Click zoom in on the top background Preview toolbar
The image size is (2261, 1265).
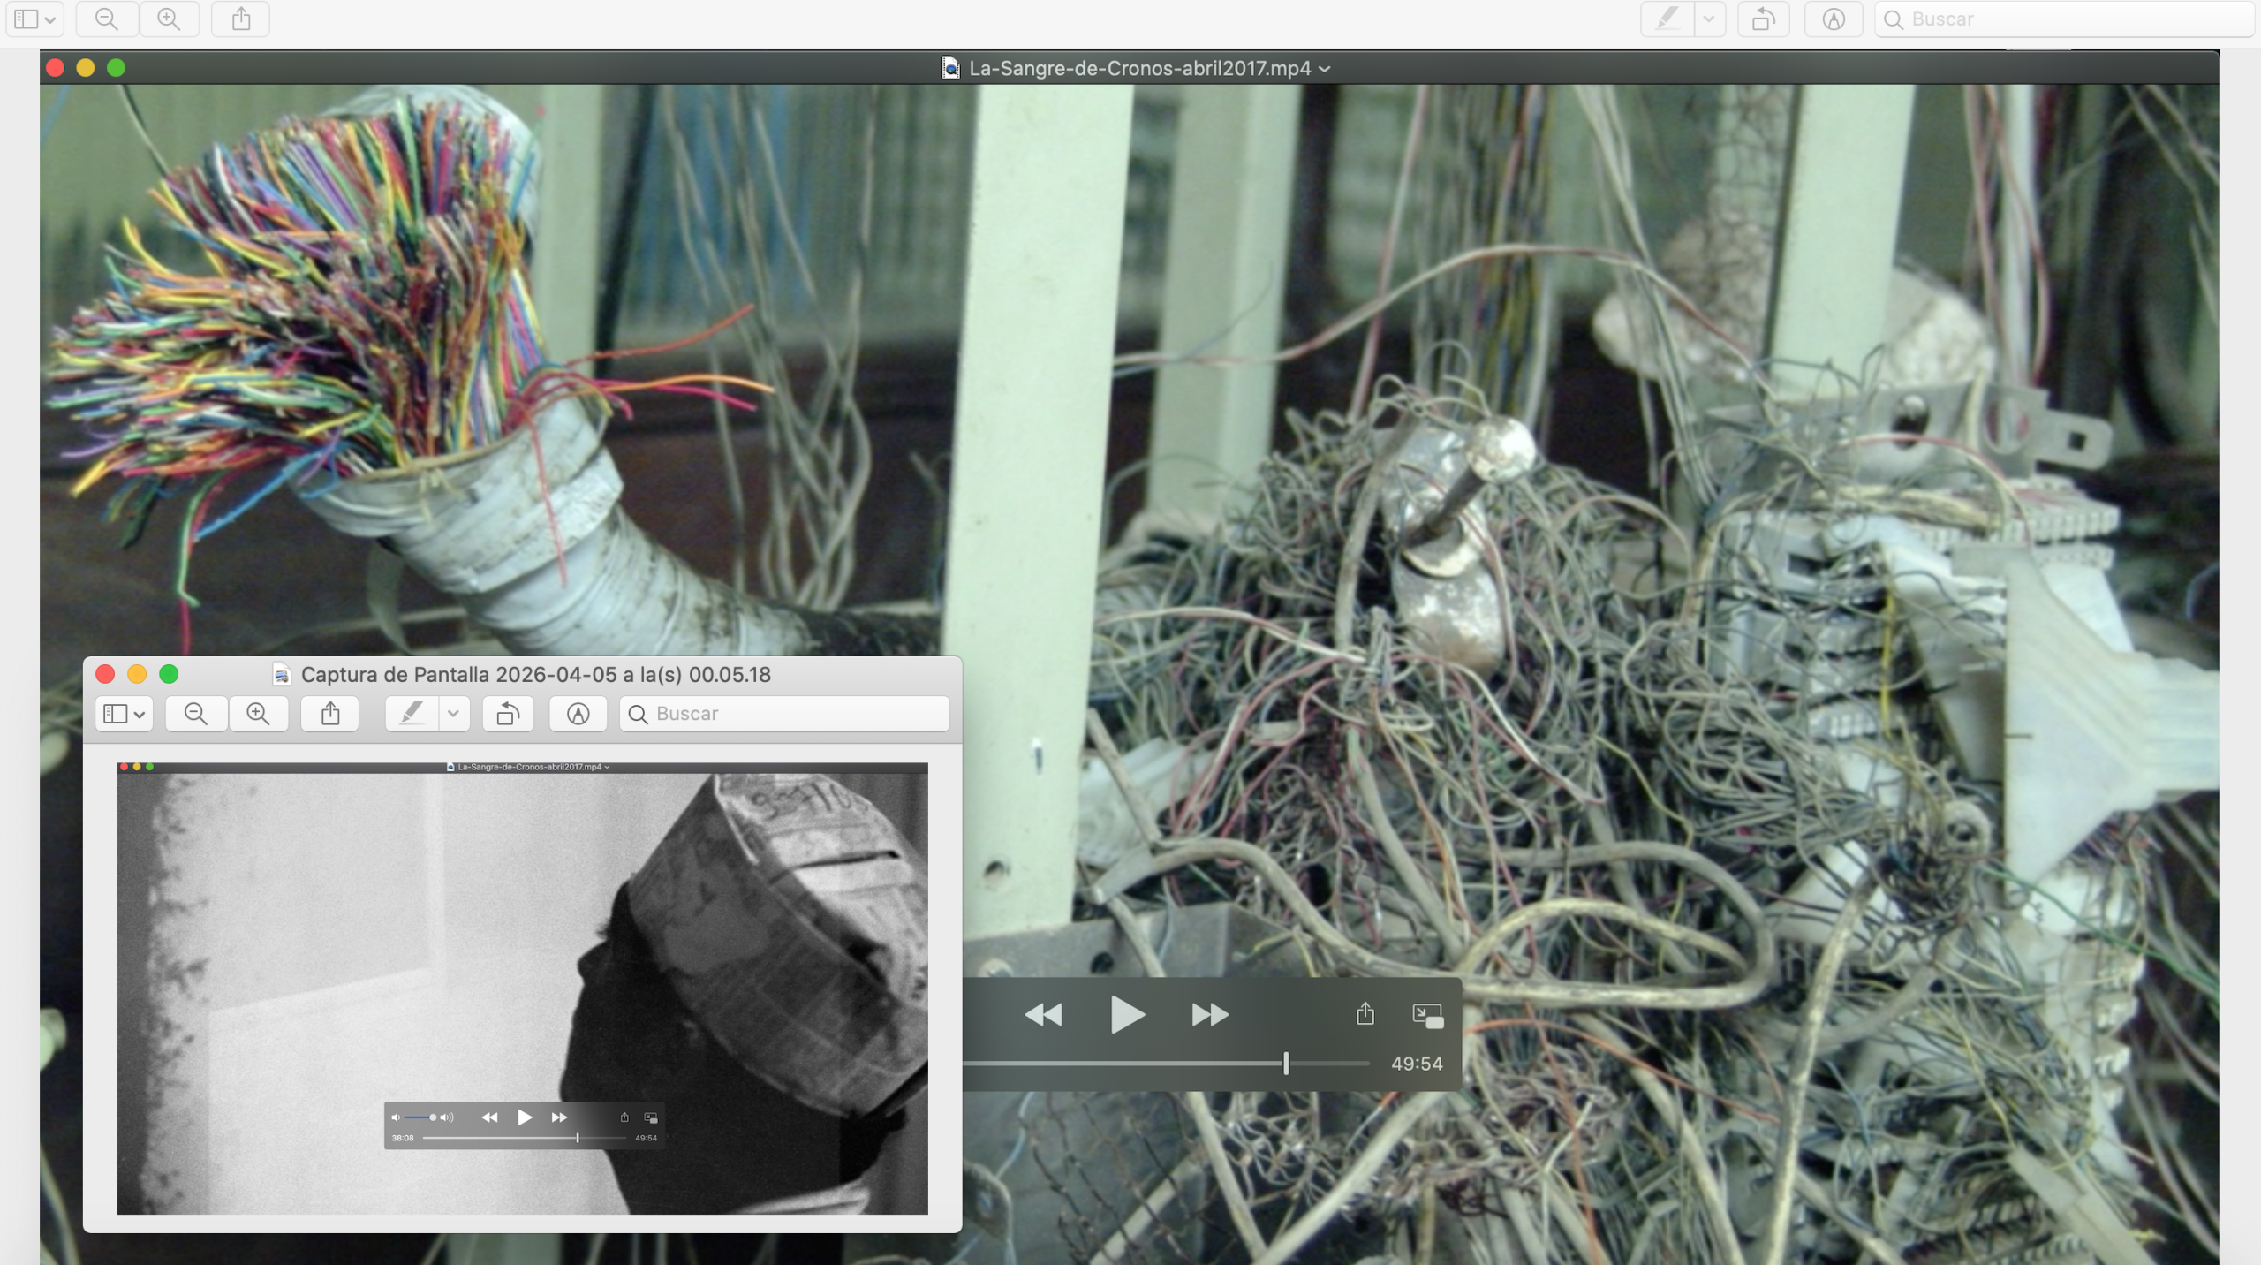coord(169,19)
